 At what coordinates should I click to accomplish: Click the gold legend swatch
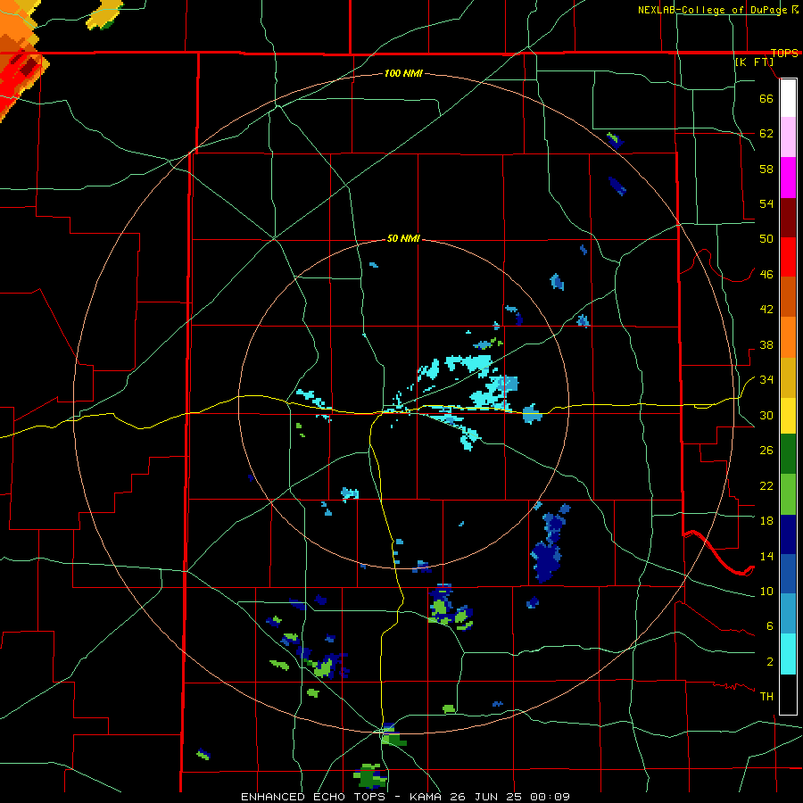click(788, 377)
